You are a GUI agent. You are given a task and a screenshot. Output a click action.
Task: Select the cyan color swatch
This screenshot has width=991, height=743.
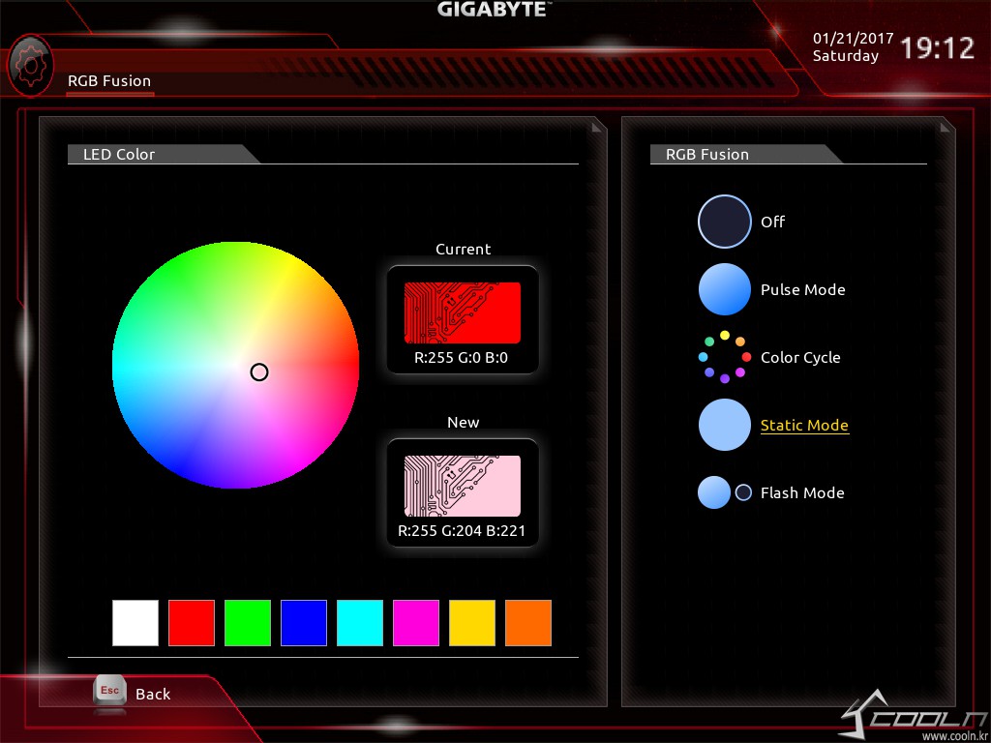[360, 623]
